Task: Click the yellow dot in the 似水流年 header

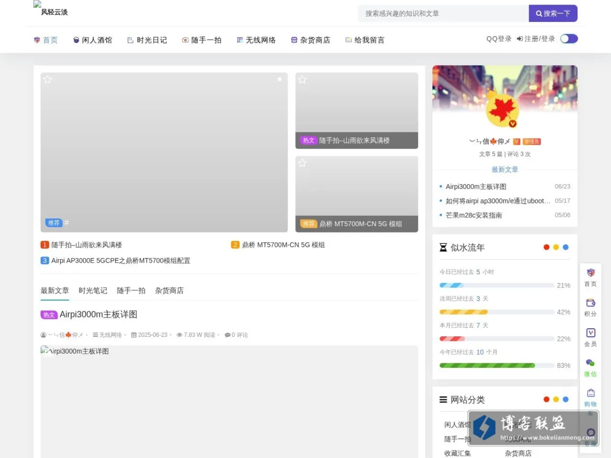Action: pyautogui.click(x=556, y=247)
